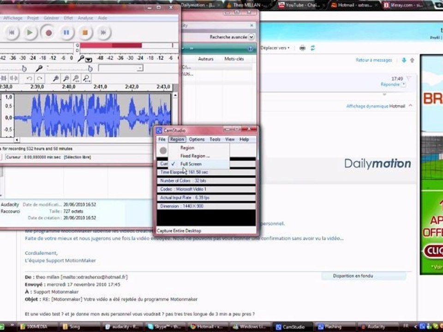Open the 100MEDIA folder taskbar button
The image size is (443, 332).
[x=37, y=326]
